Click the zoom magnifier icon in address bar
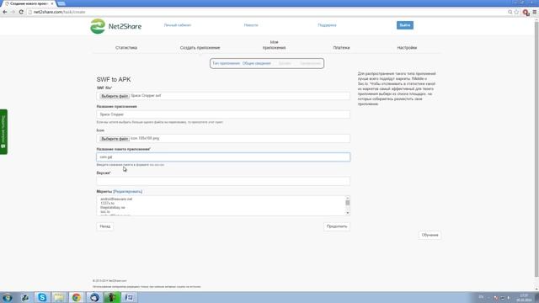The width and height of the screenshot is (539, 303). 510,12
